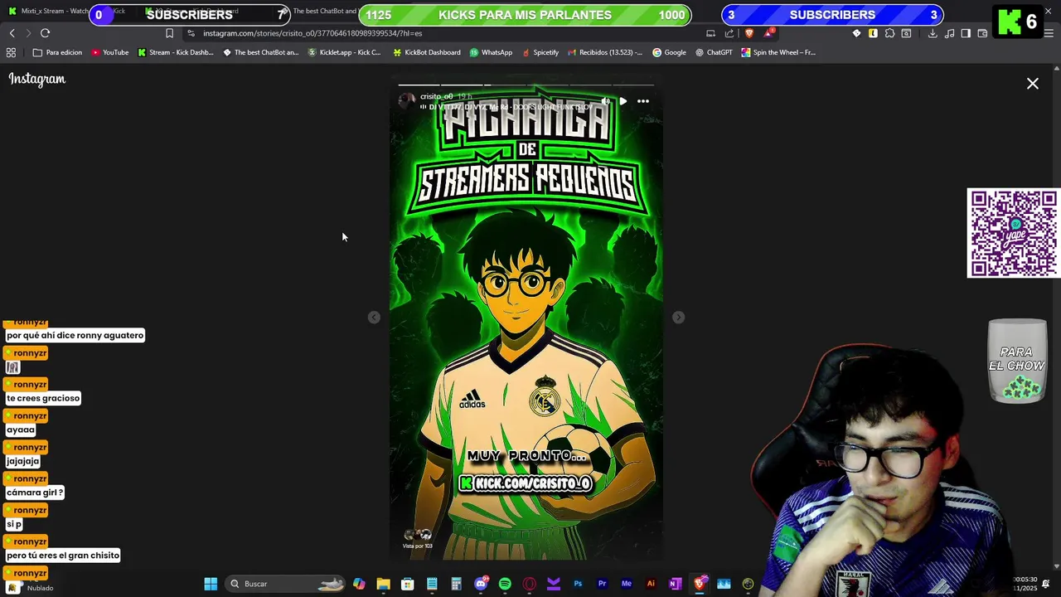Image resolution: width=1061 pixels, height=597 pixels.
Task: Open Media Encoder from the taskbar
Action: pyautogui.click(x=627, y=584)
